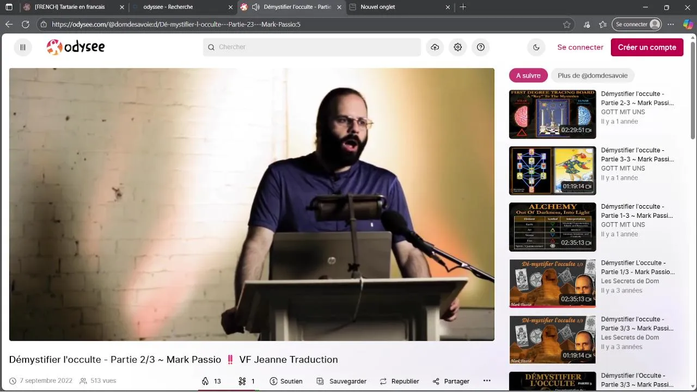The height and width of the screenshot is (392, 697).
Task: Open thumbnail of Partie 3-3 video 01:19:14
Action: (552, 170)
